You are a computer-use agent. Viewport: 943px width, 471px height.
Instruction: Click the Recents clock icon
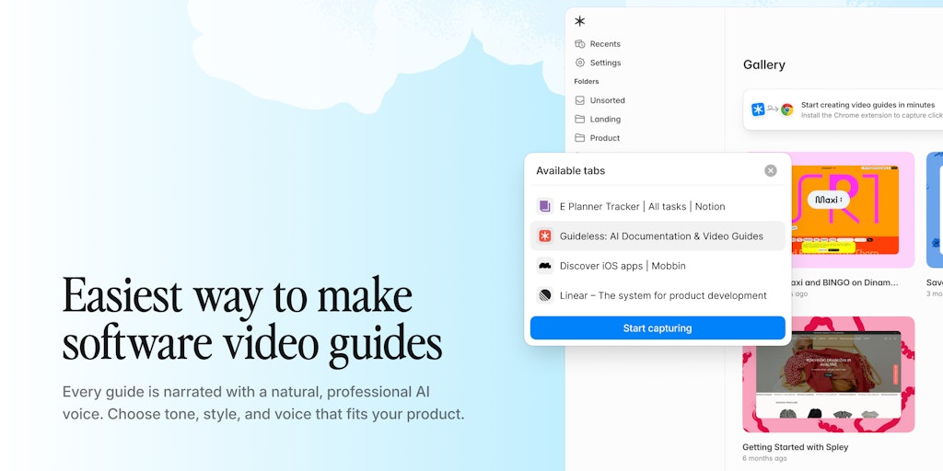580,44
